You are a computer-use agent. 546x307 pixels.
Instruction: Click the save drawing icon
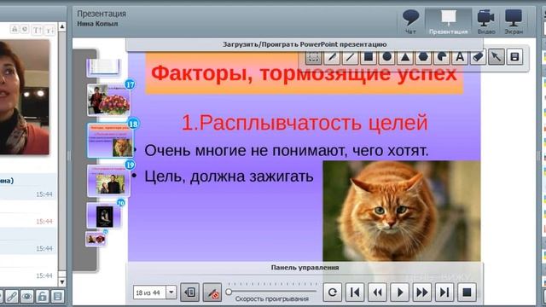[x=514, y=57]
